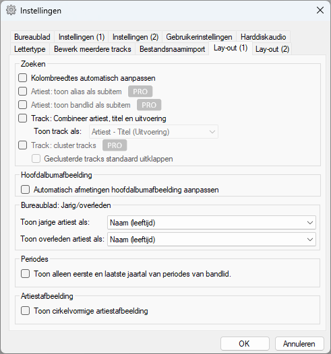The image size is (331, 354).
Task: Close the Instellingen dialog
Action: pyautogui.click(x=320, y=10)
